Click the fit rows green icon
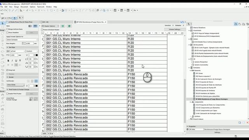 (63, 26)
